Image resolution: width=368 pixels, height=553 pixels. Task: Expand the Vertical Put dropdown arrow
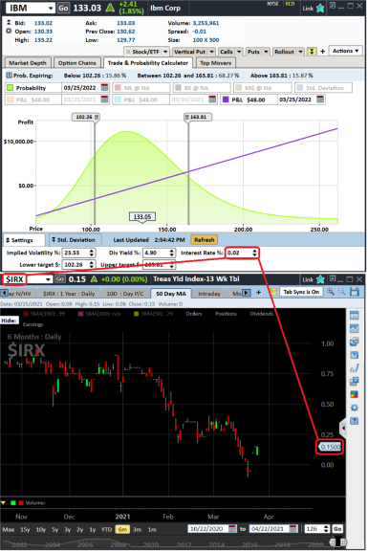click(x=211, y=52)
